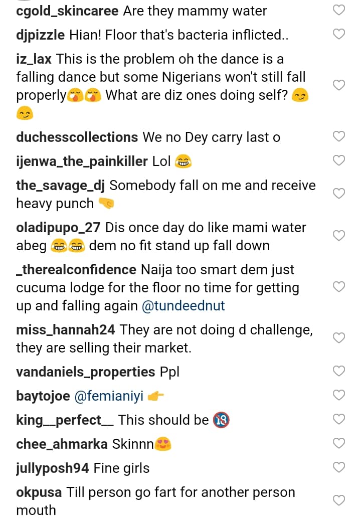The image size is (361, 519).
Task: Like okpusa's comment at the bottom
Action: 339,500
